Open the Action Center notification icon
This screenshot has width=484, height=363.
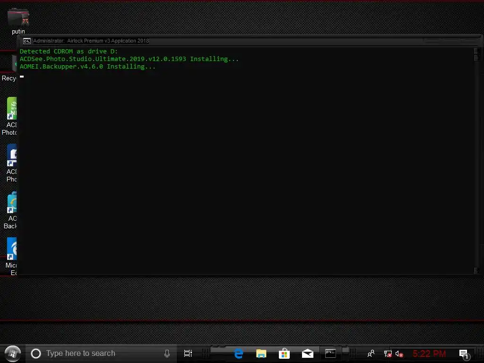pos(464,354)
